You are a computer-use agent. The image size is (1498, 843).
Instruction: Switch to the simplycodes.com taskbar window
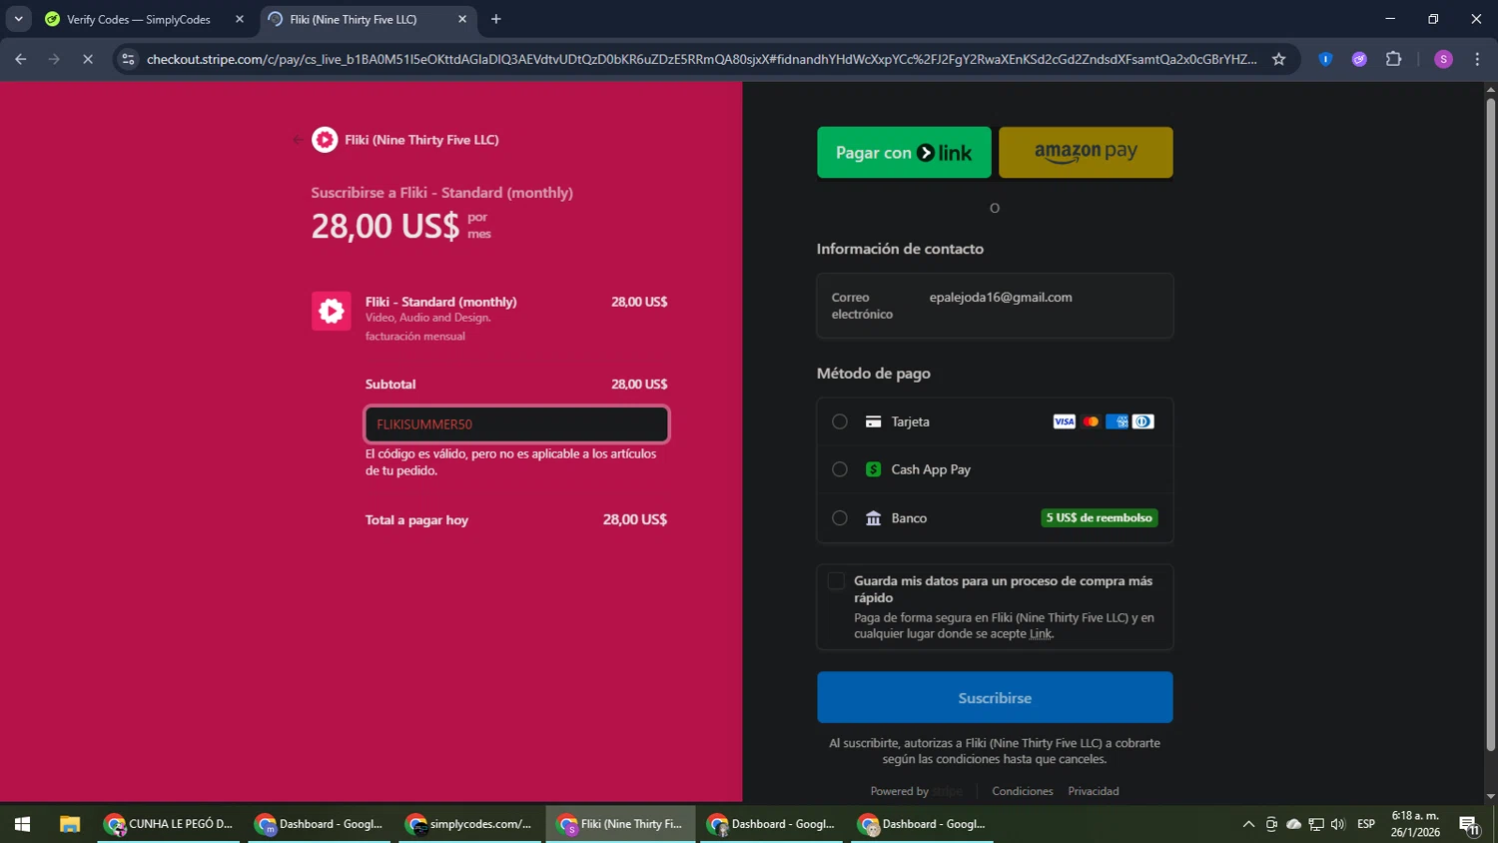click(x=469, y=824)
